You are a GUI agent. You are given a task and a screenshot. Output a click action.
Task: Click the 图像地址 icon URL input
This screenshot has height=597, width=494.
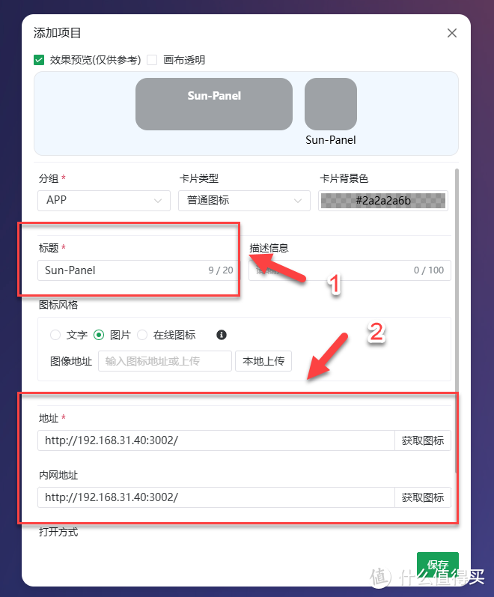[x=165, y=361]
